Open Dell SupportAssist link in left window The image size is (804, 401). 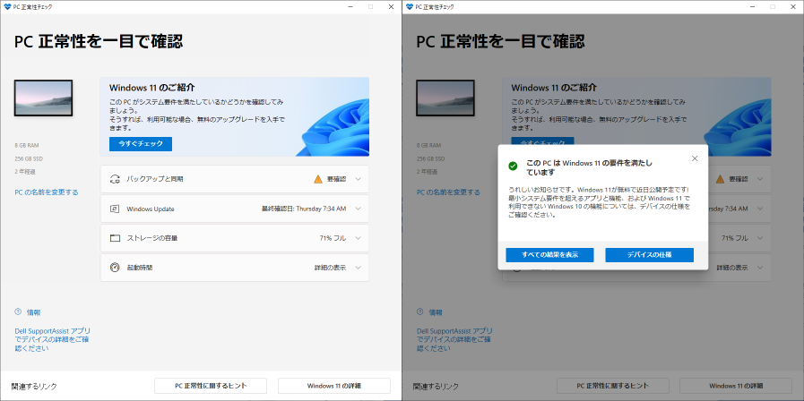pos(52,339)
